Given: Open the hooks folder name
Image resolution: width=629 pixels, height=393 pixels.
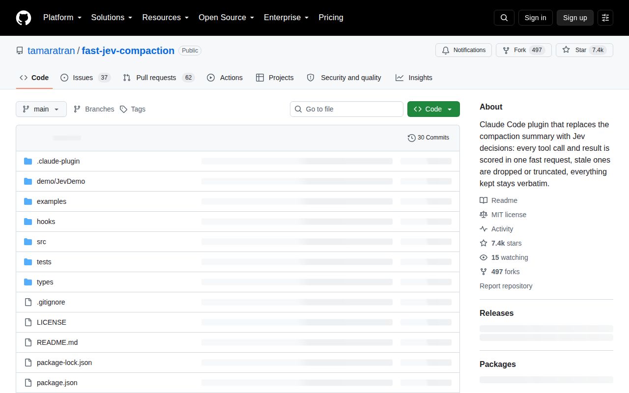Looking at the screenshot, I should coord(46,222).
